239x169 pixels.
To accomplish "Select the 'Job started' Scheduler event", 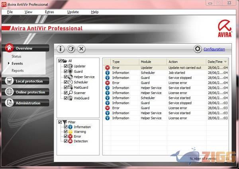I will coord(166,73).
